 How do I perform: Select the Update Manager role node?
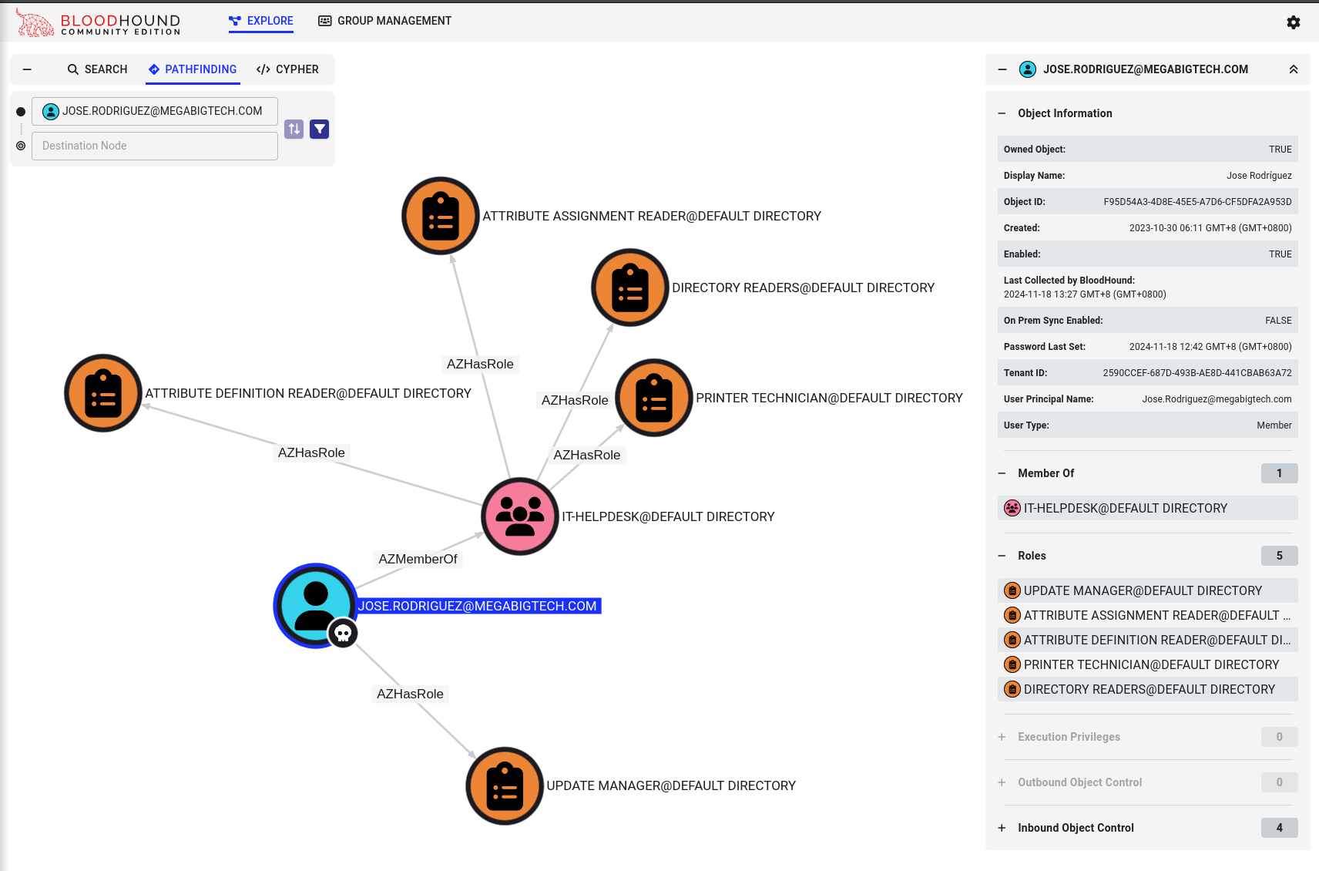click(505, 785)
